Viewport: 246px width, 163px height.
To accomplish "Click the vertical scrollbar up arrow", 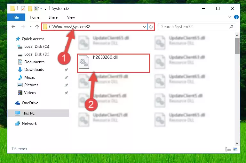I will coord(237,35).
